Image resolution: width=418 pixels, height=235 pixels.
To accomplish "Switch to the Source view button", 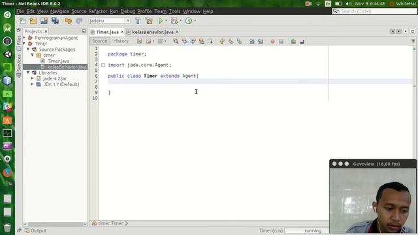I will (x=100, y=41).
